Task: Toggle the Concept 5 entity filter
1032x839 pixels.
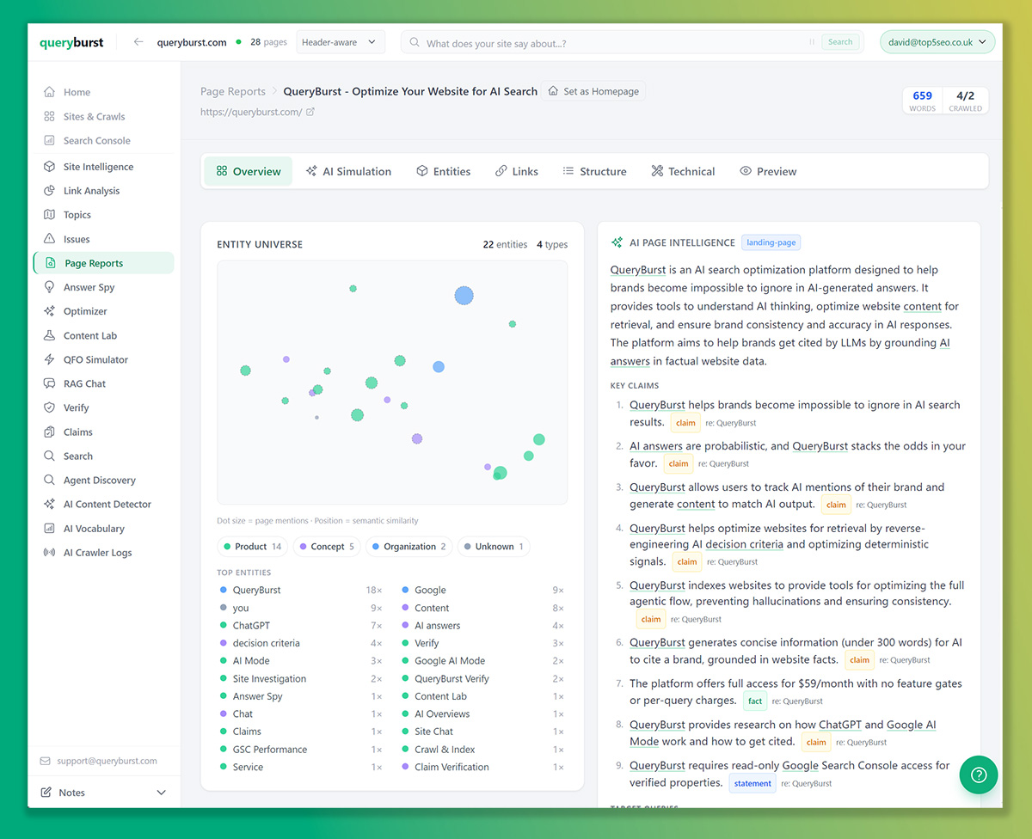Action: (327, 546)
